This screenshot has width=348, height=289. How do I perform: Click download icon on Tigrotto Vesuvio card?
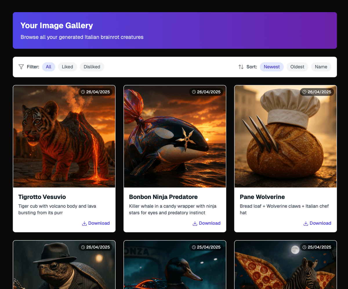click(x=84, y=223)
